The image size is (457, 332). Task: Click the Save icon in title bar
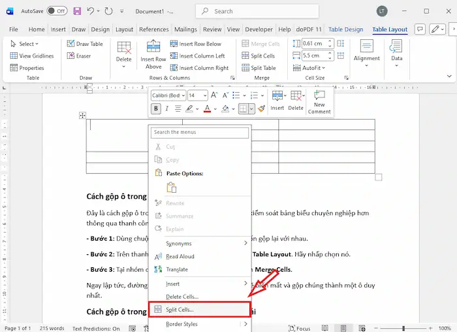77,11
